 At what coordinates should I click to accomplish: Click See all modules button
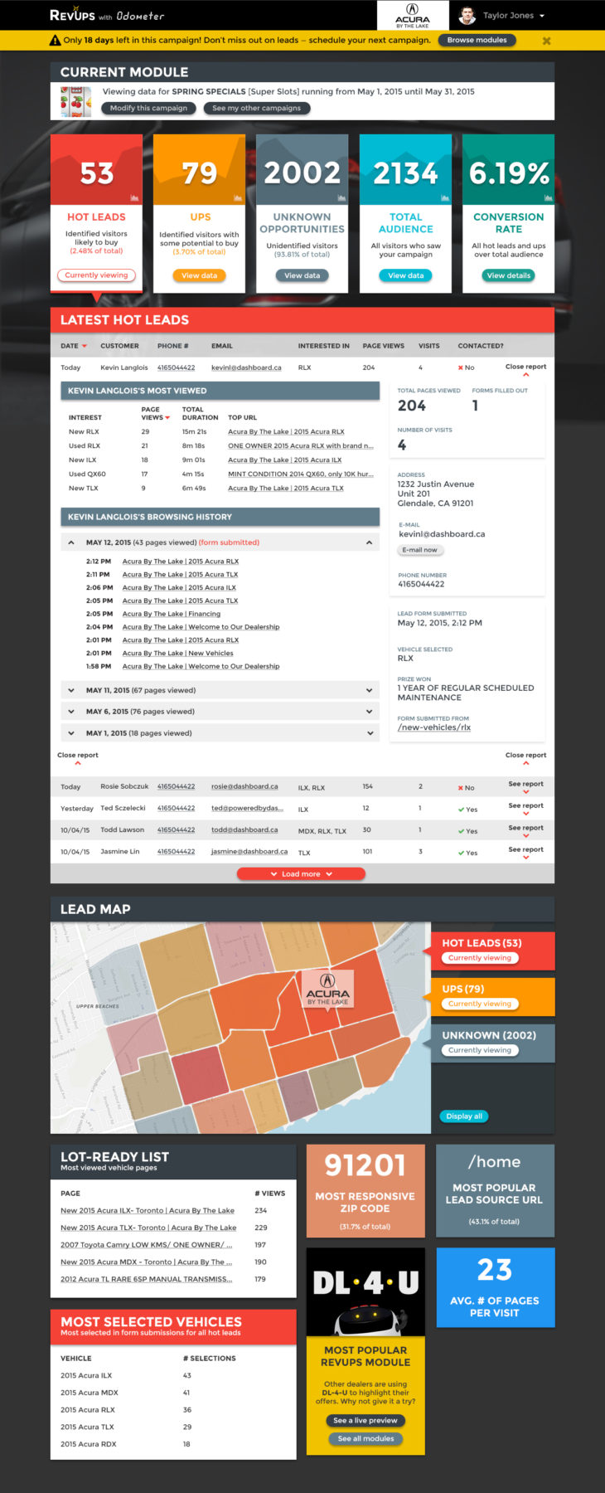365,1438
